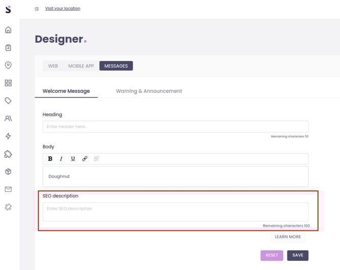Follow the Visit your location link
340x270 pixels.
point(62,9)
